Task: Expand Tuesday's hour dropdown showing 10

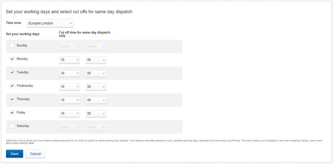Action: [69, 73]
